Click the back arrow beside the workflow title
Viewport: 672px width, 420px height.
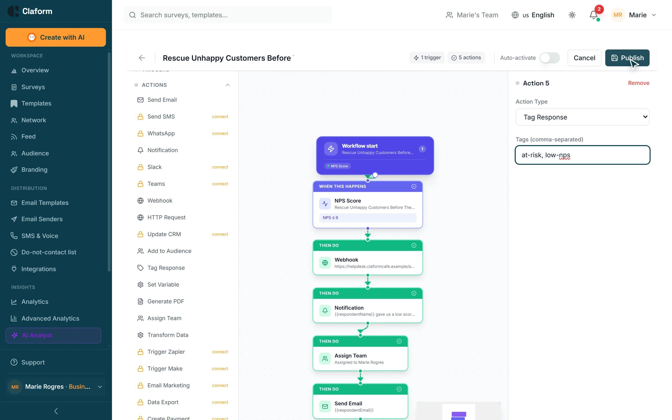142,58
